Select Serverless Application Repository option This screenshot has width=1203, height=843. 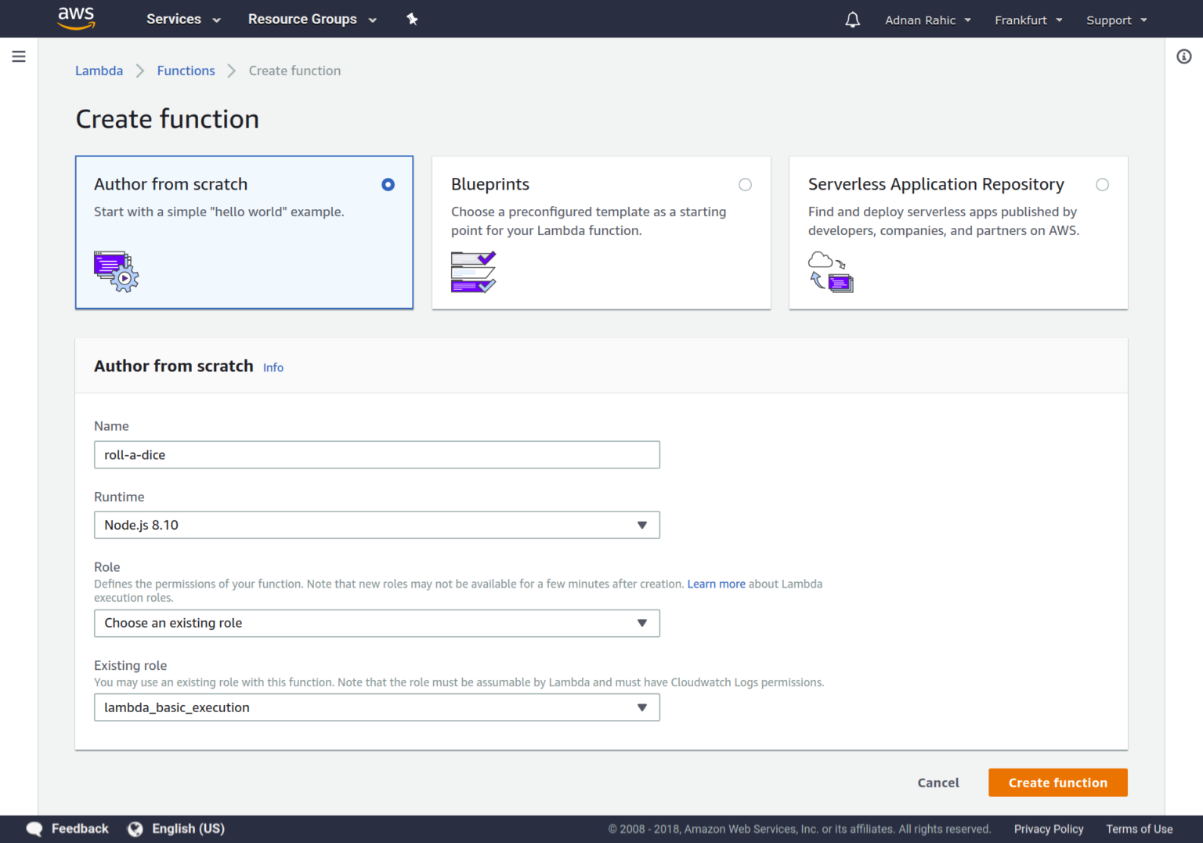point(1102,184)
